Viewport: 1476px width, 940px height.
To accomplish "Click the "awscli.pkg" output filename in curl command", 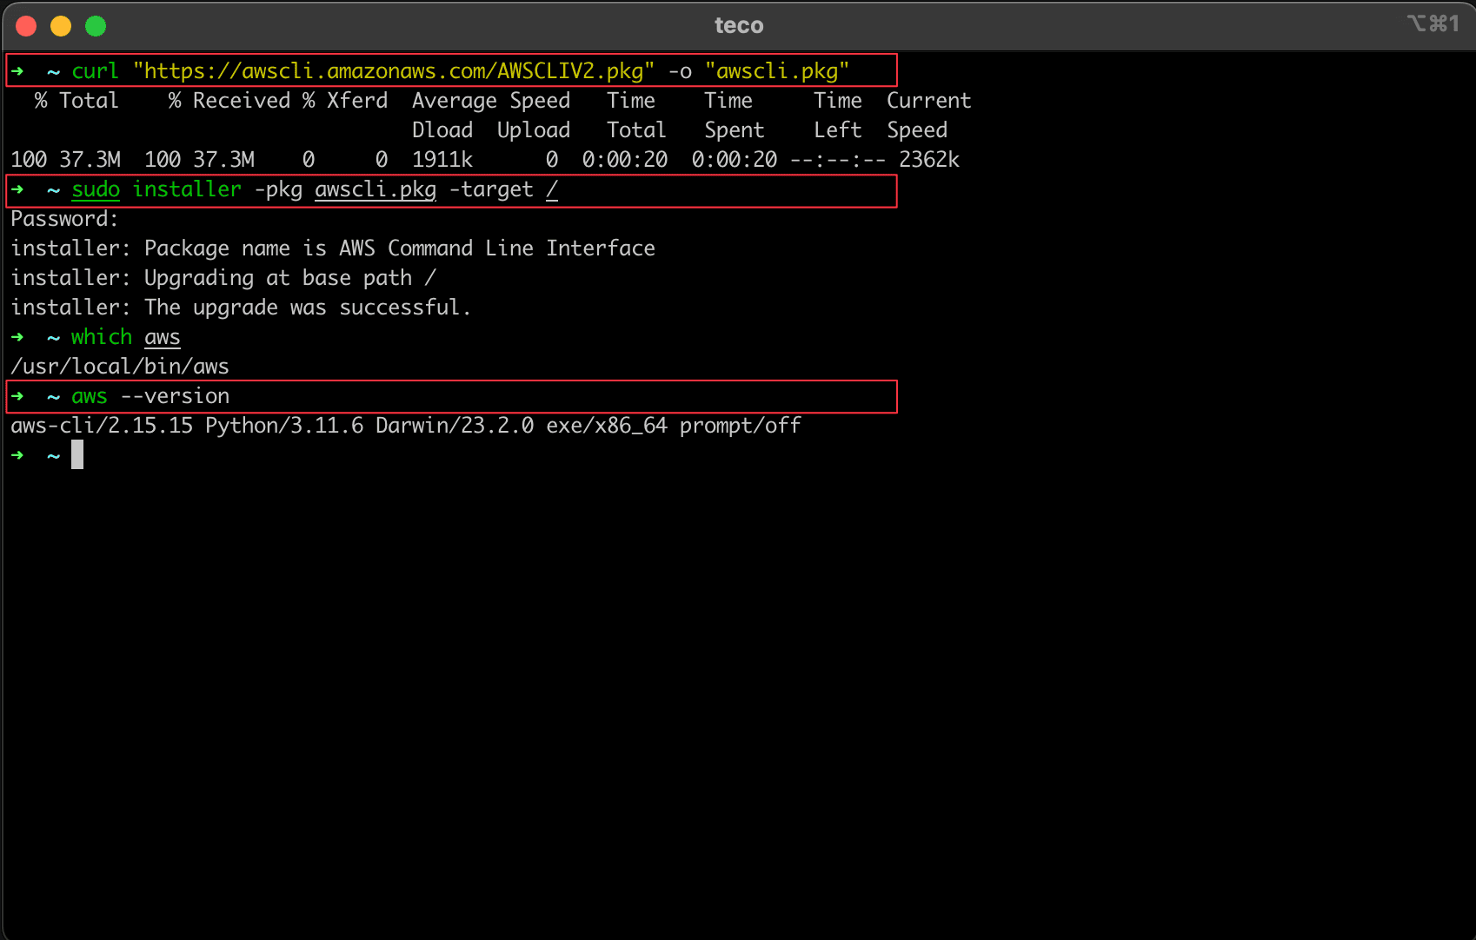I will click(777, 71).
